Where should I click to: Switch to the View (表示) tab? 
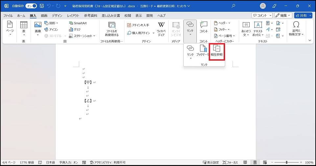[x=138, y=15]
